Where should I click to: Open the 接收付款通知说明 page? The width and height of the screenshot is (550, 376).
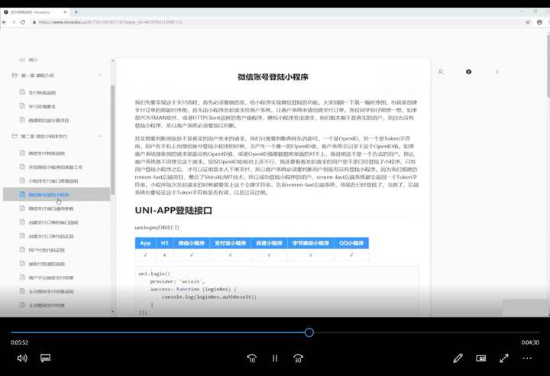pyautogui.click(x=47, y=264)
